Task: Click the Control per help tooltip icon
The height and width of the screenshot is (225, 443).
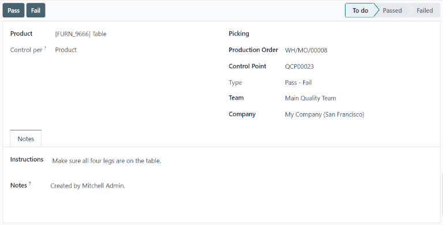Action: pyautogui.click(x=45, y=48)
